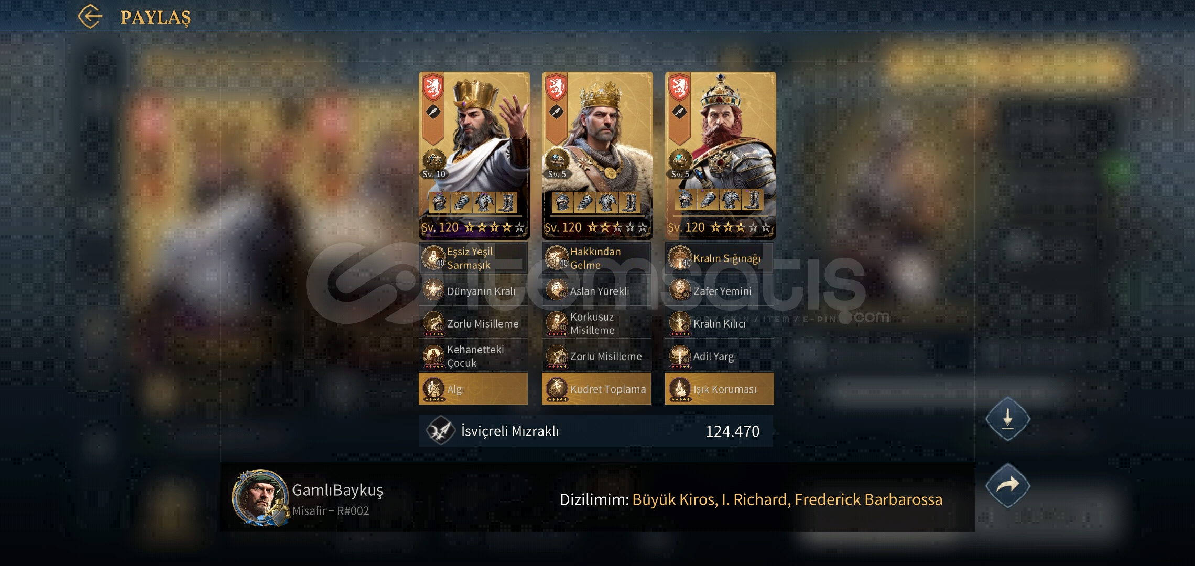Screen dimensions: 1195x566
Task: Tap the share arrow diamond icon
Action: (x=1007, y=486)
